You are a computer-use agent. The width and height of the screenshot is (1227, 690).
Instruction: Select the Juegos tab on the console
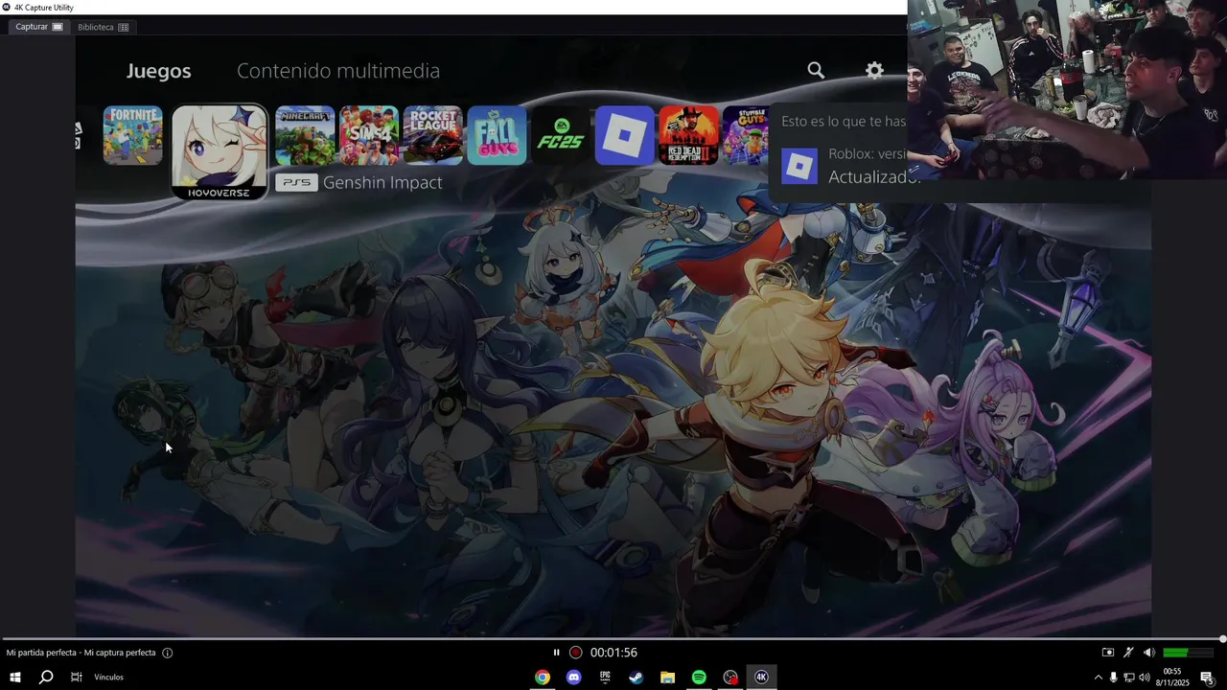159,71
